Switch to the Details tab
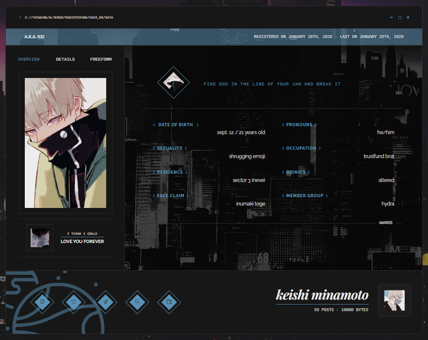Image resolution: width=428 pixels, height=340 pixels. 65,59
